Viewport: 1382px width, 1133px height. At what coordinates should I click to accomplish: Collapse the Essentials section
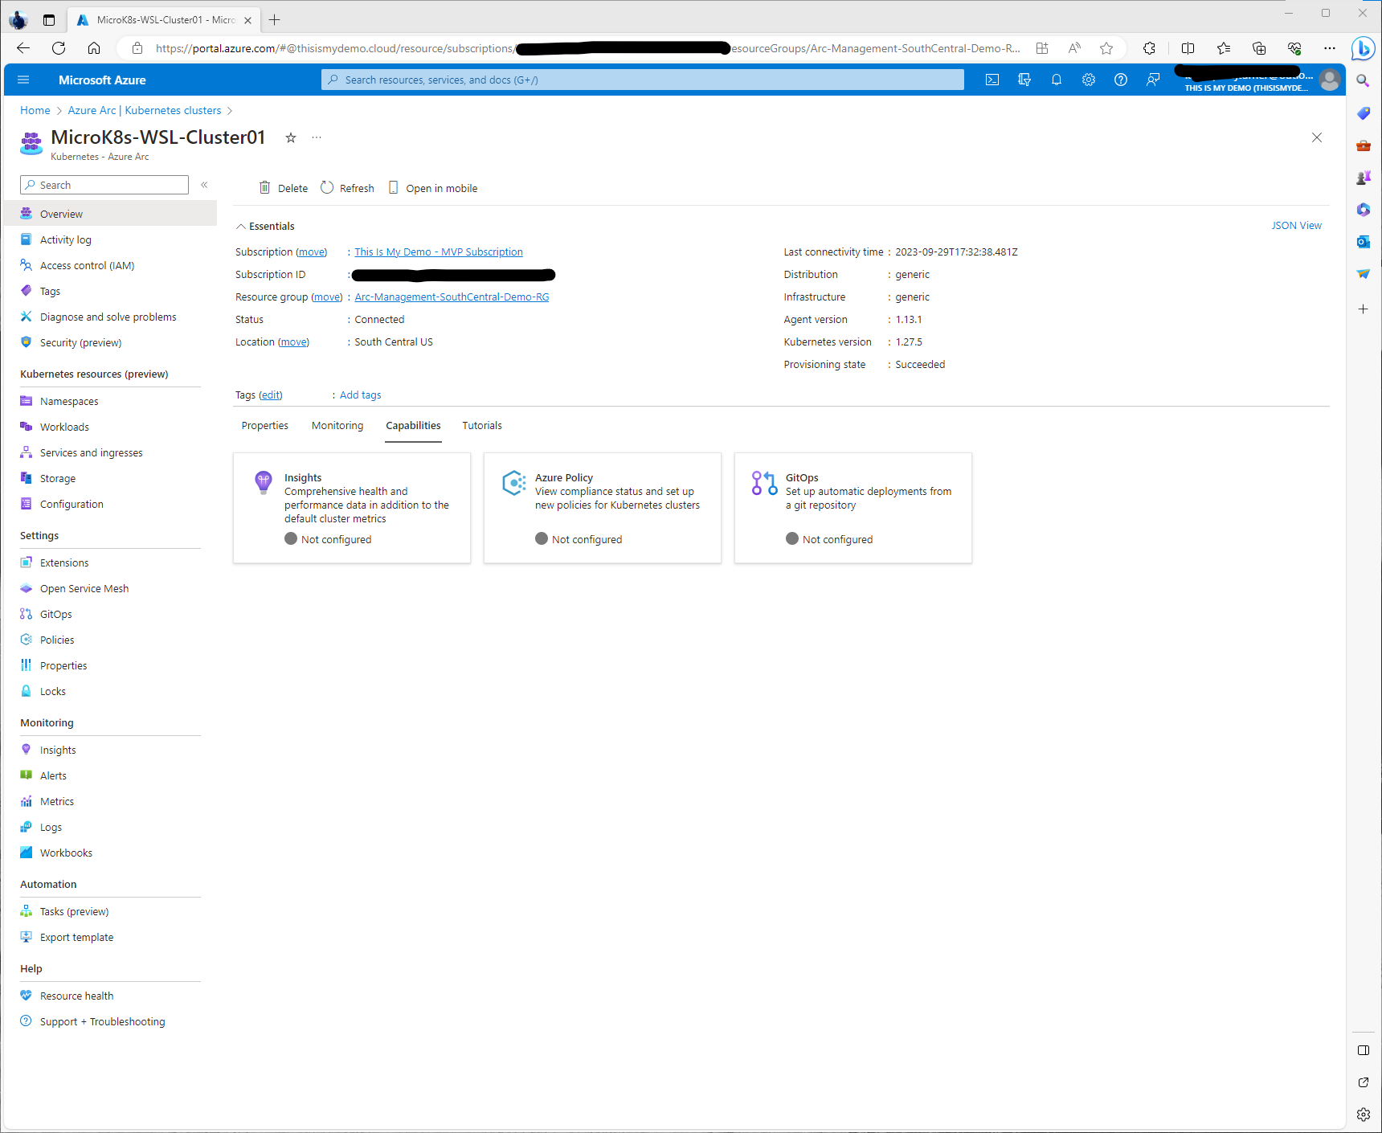pos(241,227)
